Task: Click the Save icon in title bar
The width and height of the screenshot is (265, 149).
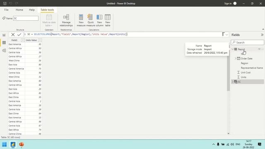Action: [5, 3]
